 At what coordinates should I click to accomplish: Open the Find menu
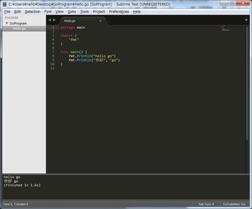pos(48,11)
